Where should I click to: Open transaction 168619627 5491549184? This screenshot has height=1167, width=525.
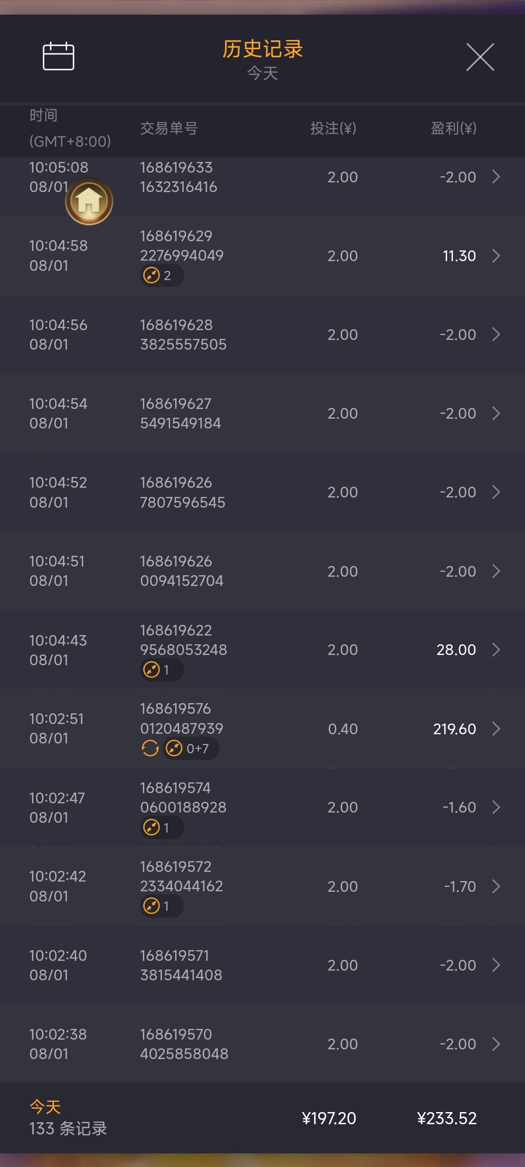[x=180, y=413]
